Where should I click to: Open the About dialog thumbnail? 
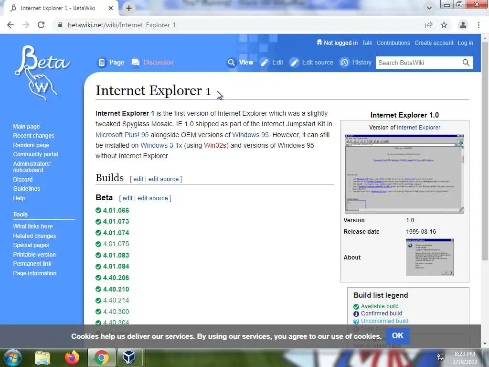[x=430, y=258]
